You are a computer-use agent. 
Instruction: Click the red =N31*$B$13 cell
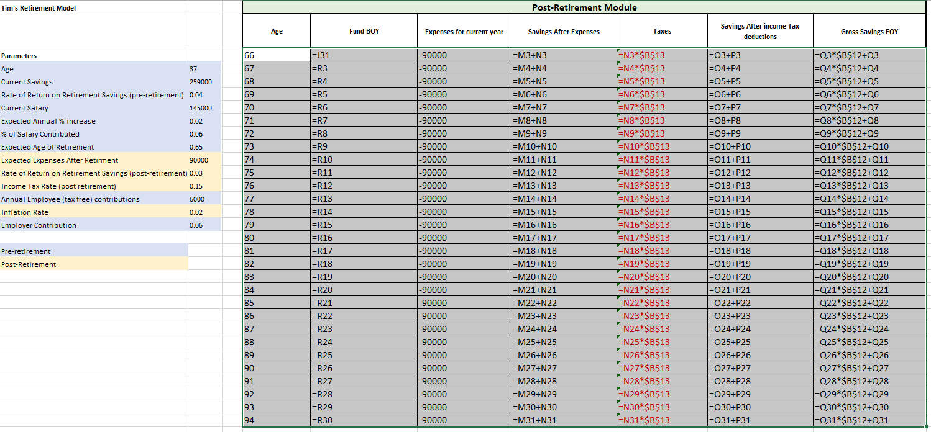pos(662,420)
